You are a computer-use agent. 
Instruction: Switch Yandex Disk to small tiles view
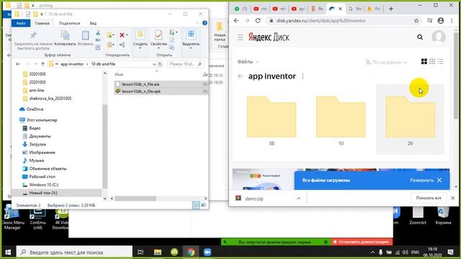point(432,61)
